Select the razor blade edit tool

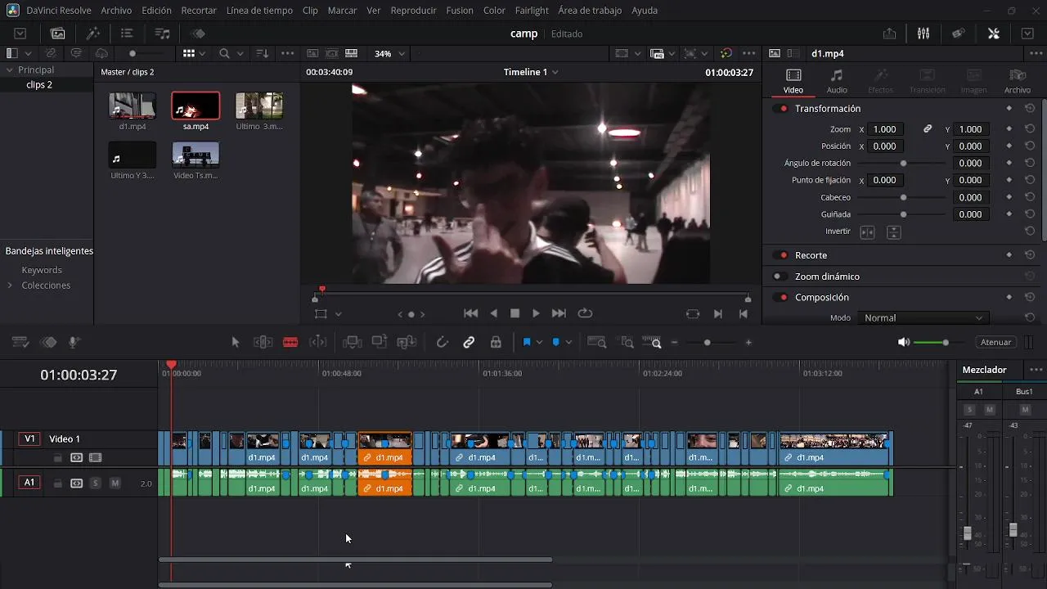coord(290,343)
